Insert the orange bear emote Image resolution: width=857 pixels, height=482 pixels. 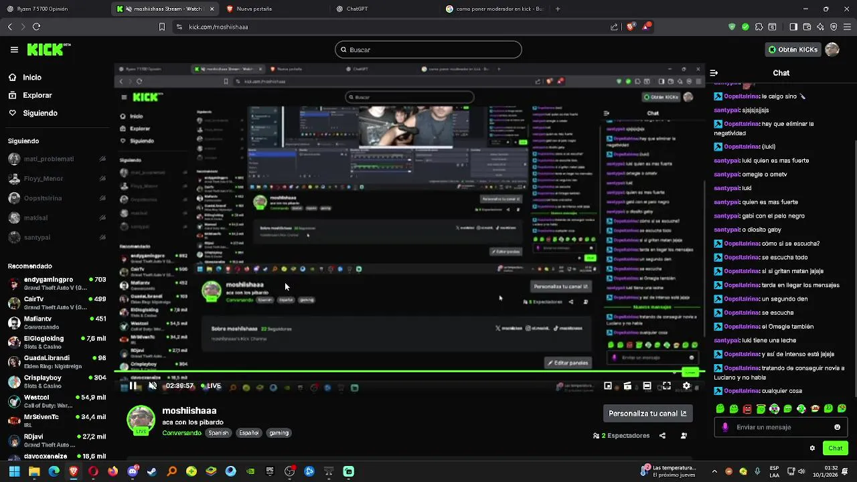click(815, 409)
